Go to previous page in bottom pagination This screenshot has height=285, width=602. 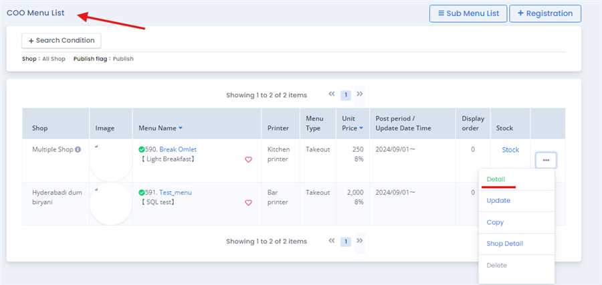pos(331,241)
